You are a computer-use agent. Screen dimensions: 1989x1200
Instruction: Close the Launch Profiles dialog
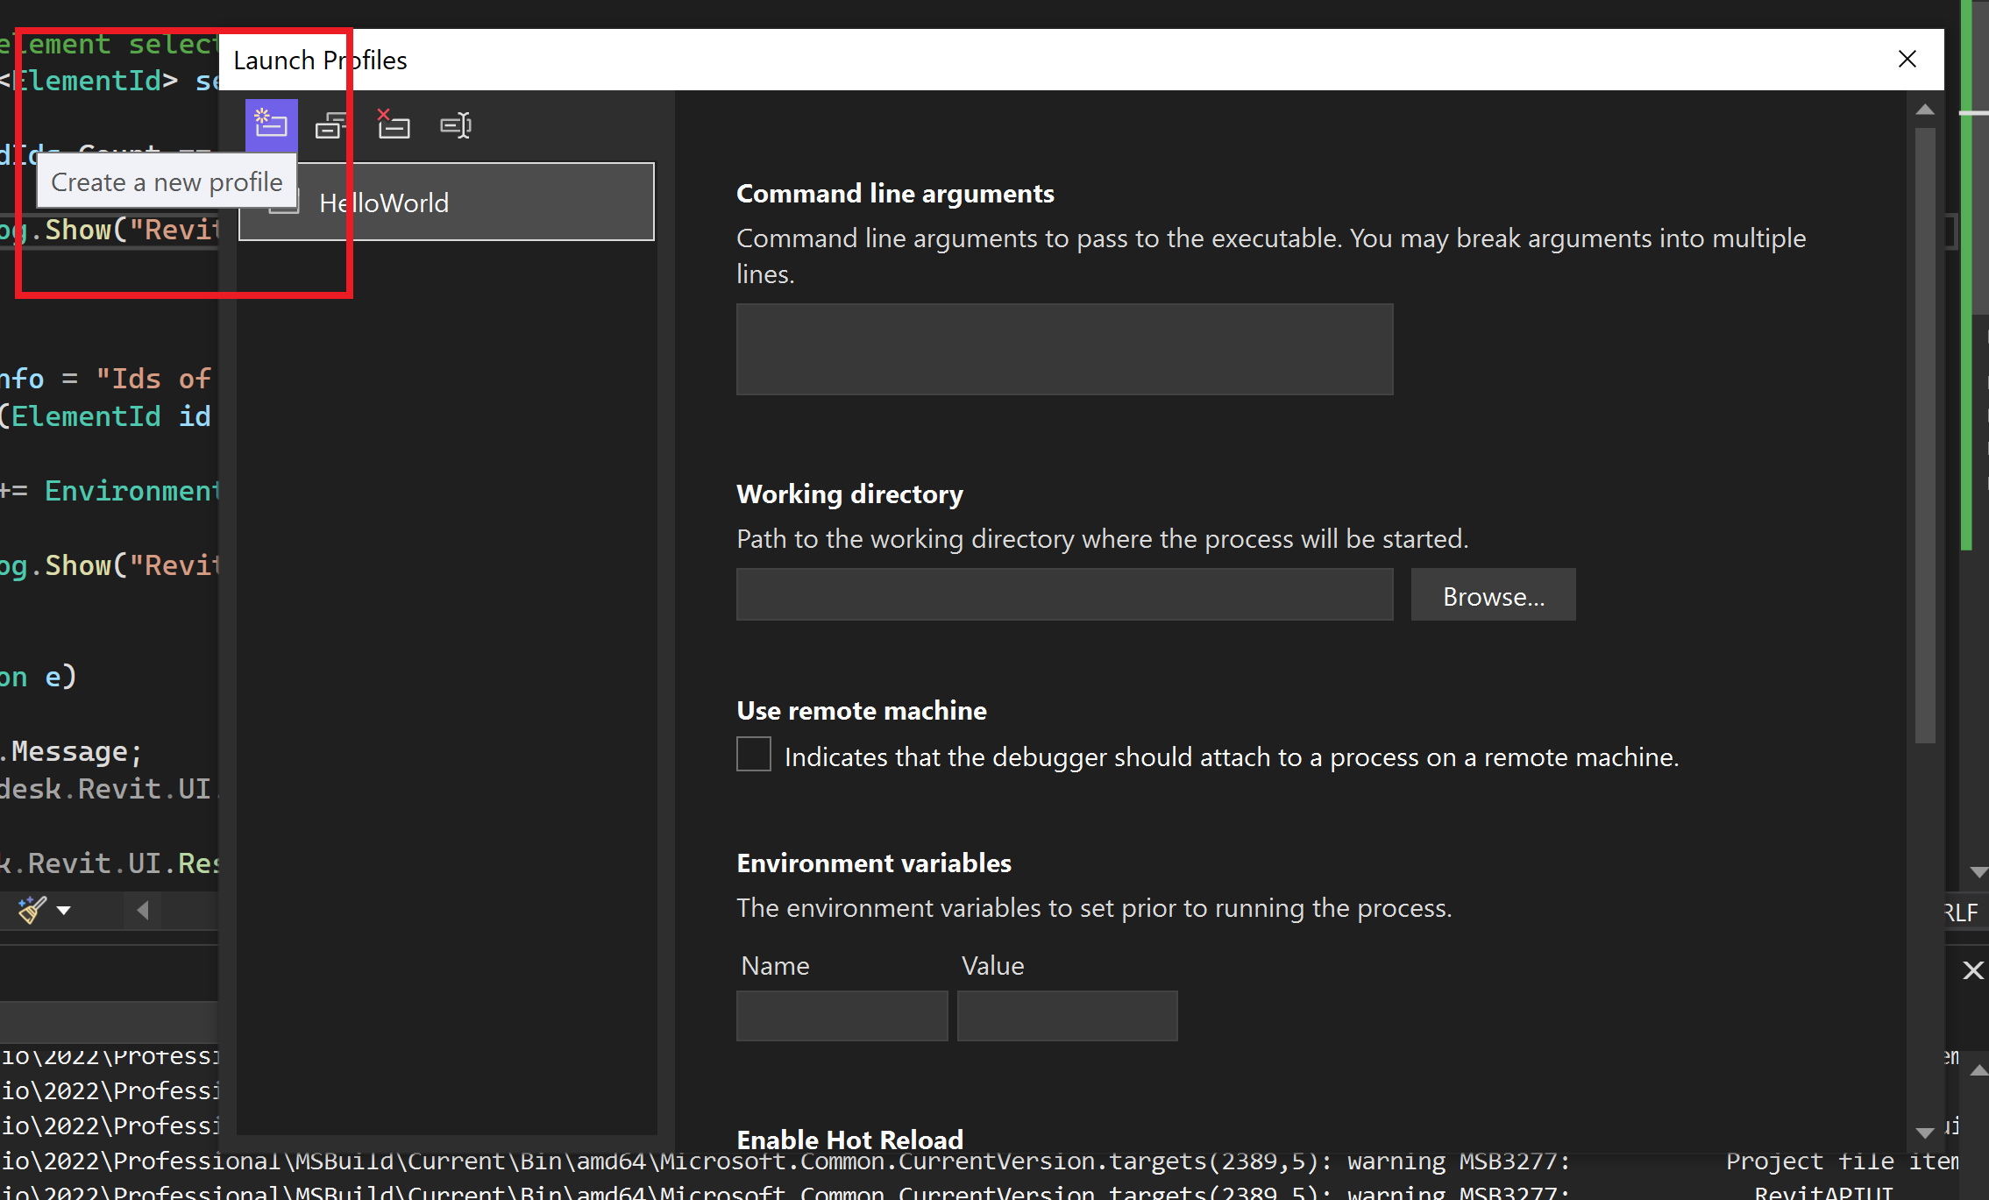coord(1907,60)
